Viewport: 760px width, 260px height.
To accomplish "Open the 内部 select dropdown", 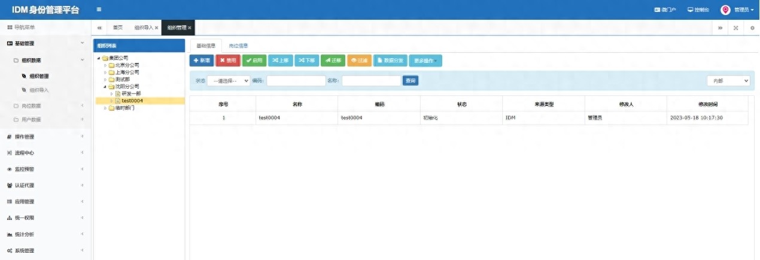I will [x=728, y=81].
